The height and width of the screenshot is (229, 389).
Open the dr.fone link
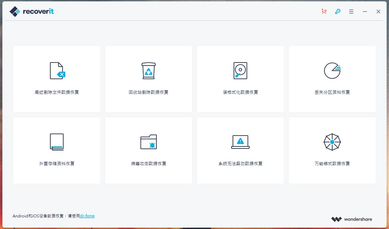[x=87, y=216]
